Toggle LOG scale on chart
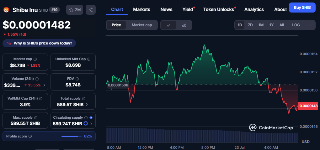The width and height of the screenshot is (320, 150). (296, 25)
